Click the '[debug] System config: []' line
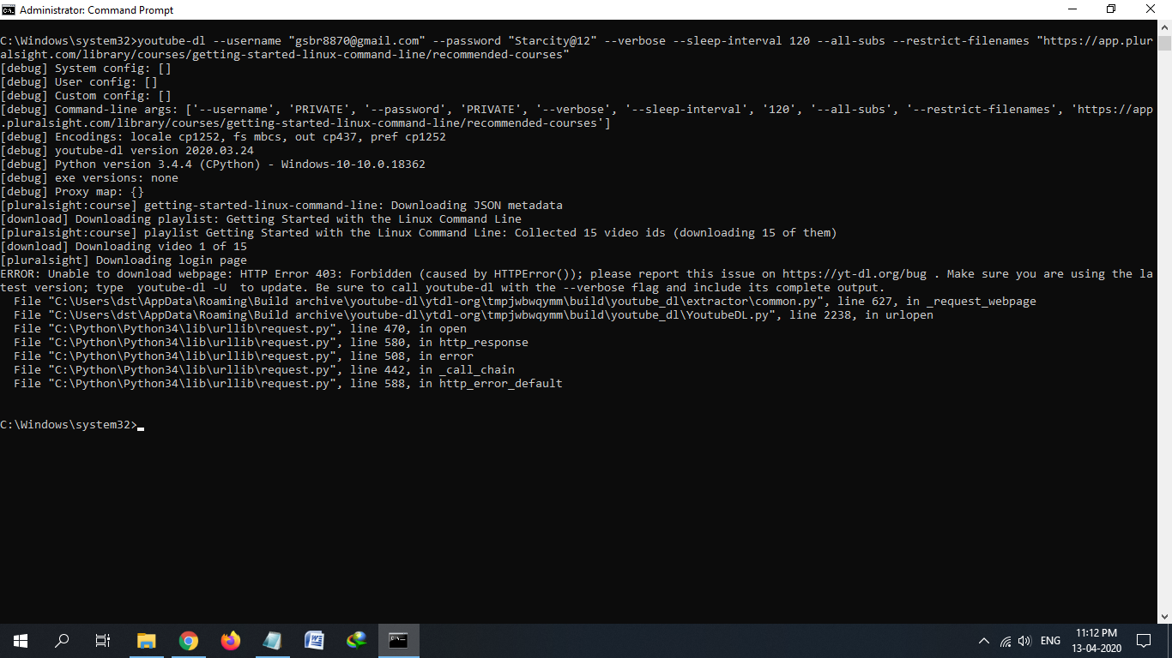The width and height of the screenshot is (1172, 658). pyautogui.click(x=86, y=69)
